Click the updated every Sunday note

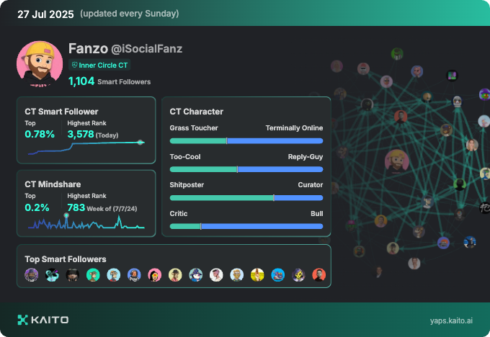pos(130,14)
